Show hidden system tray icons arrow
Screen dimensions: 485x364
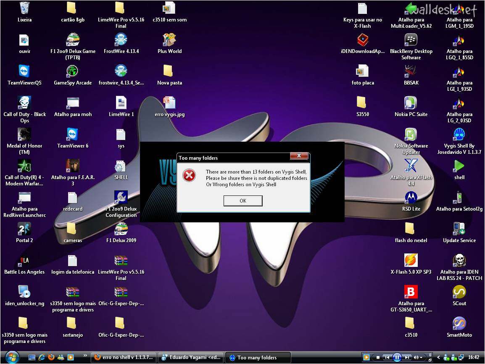(x=438, y=357)
